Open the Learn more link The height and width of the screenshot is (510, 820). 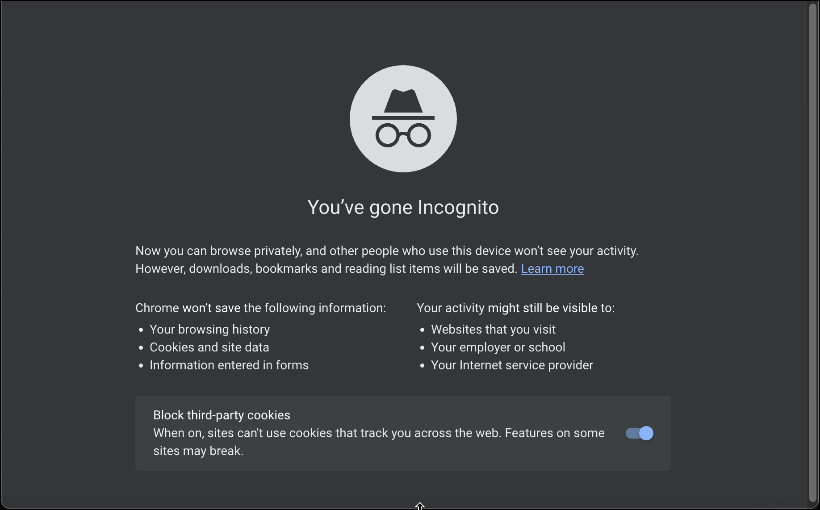click(552, 268)
